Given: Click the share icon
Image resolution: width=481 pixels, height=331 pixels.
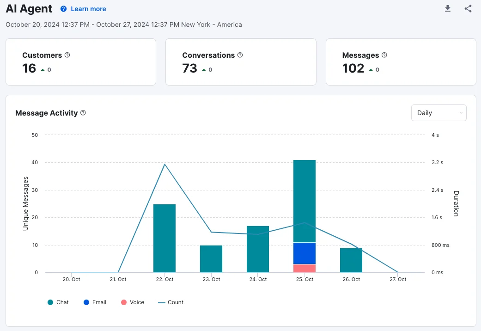Looking at the screenshot, I should (468, 9).
